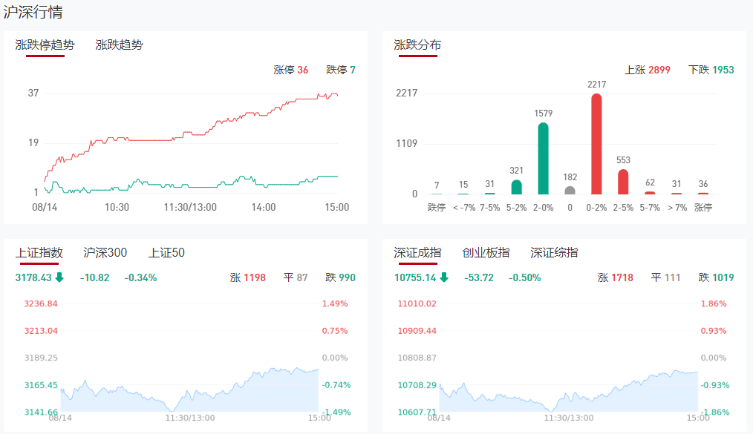
Task: Click the green 2-0% bar showing 1579
Action: tap(543, 158)
